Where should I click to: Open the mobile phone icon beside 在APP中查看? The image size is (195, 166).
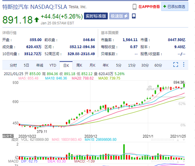[134, 7]
